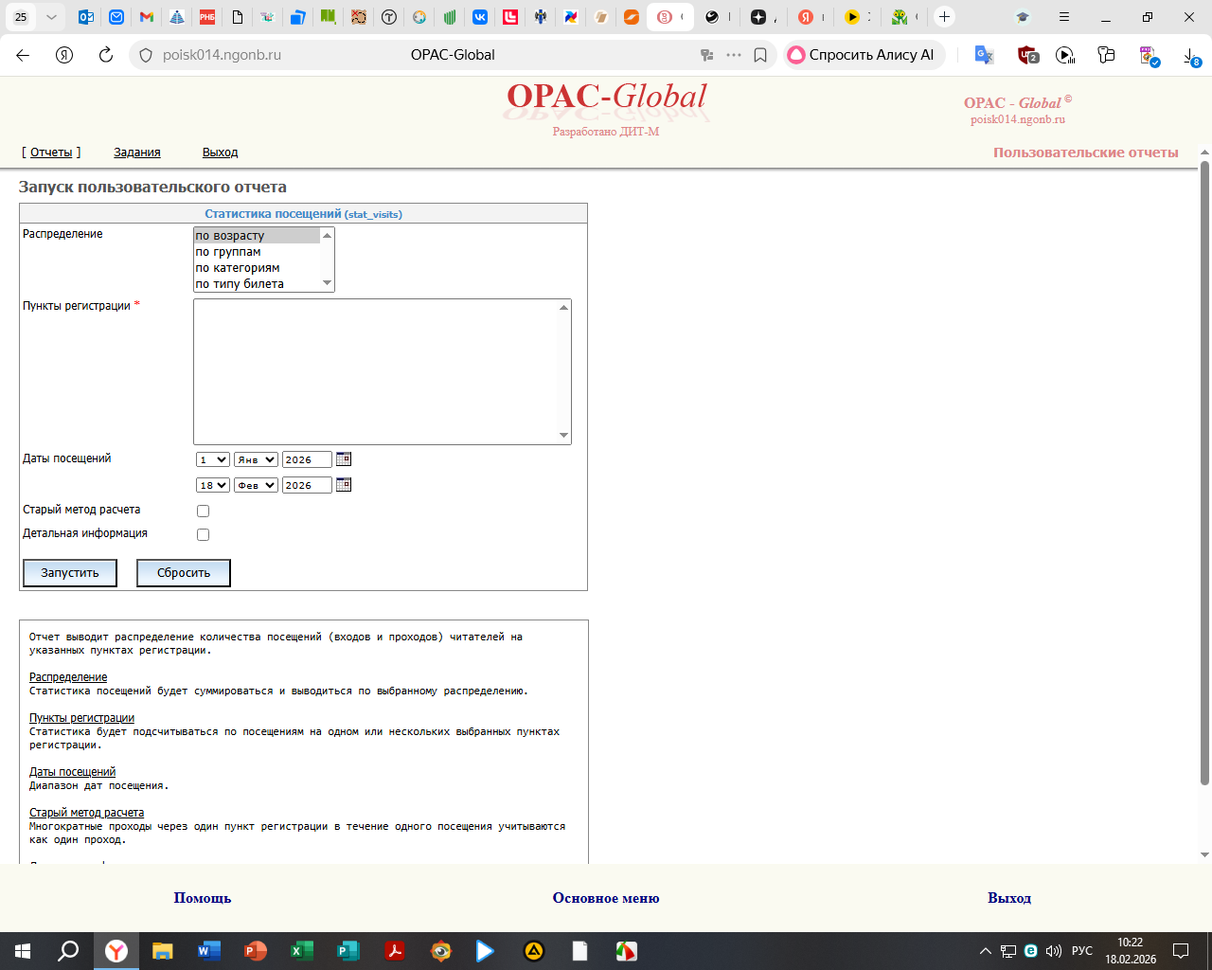Enable the Старый метод расчета checkbox
1212x970 pixels.
(x=203, y=512)
